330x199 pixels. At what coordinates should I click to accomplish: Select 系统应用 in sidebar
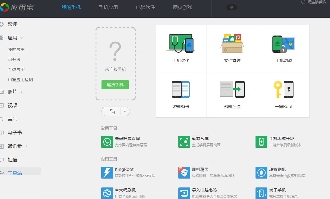16,70
